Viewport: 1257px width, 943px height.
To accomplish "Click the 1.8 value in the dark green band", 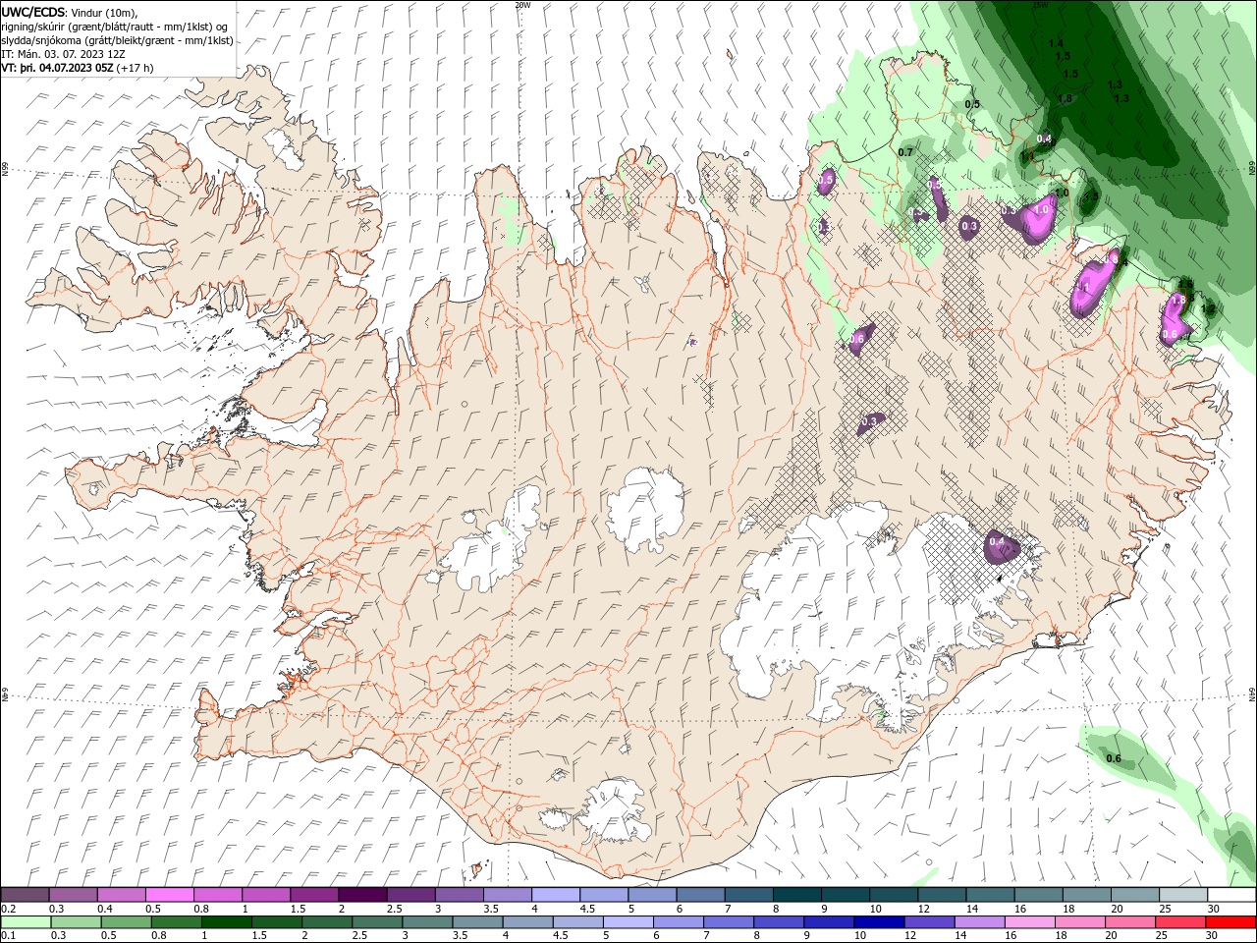I will pos(1065,99).
